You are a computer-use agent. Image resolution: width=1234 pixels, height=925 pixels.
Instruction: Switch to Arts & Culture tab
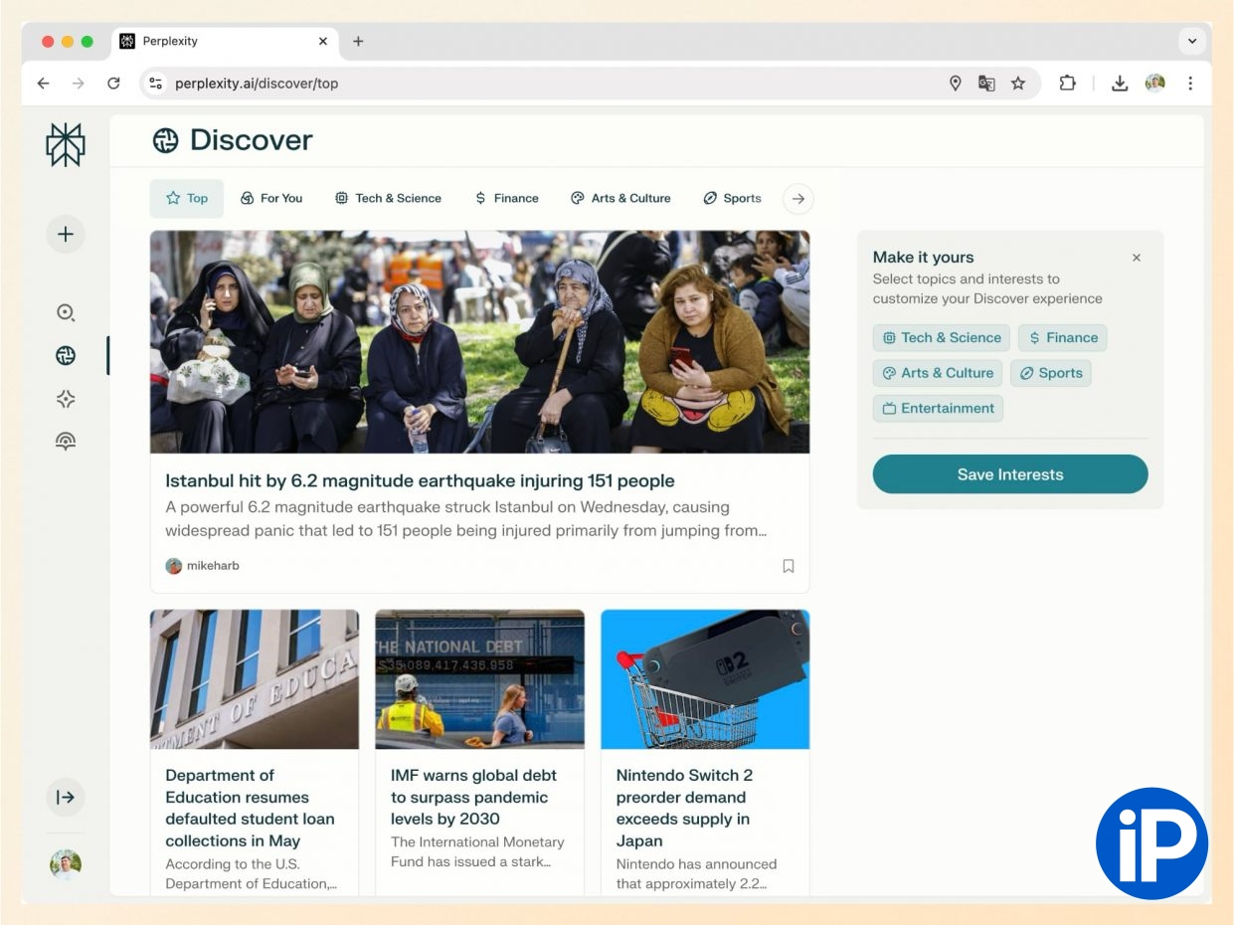pyautogui.click(x=620, y=198)
